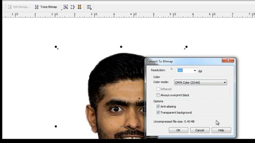Click the Resolution value field showing 300

(x=184, y=71)
